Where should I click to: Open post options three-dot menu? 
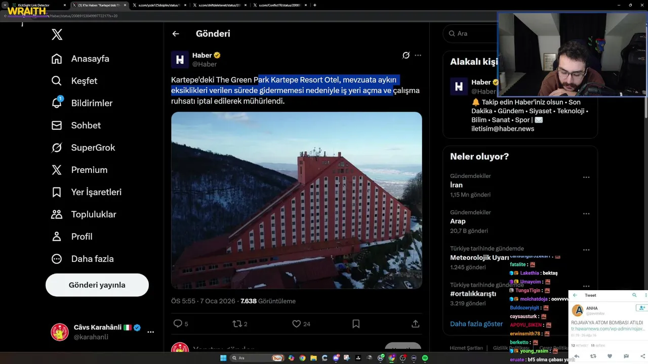coord(418,56)
